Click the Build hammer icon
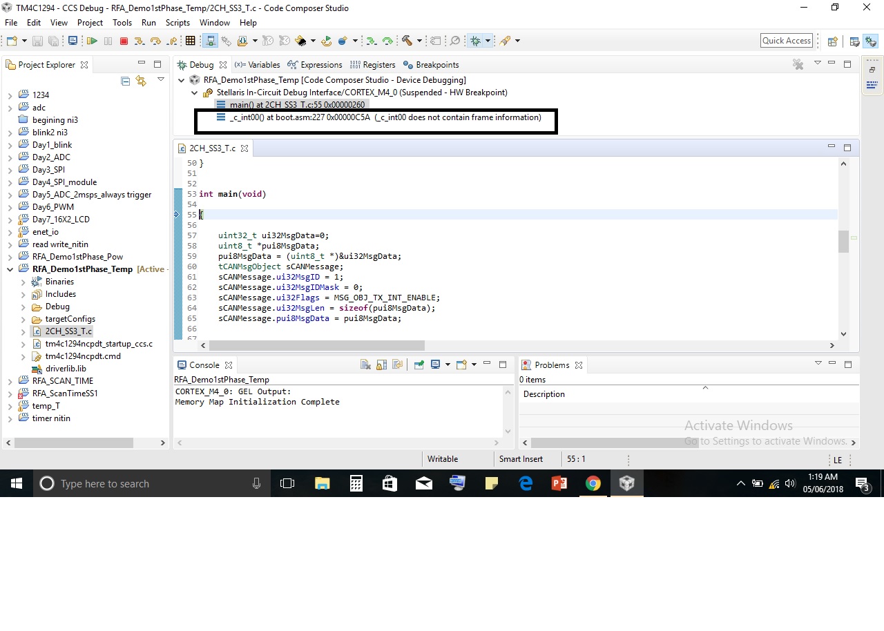This screenshot has height=631, width=884. (407, 41)
